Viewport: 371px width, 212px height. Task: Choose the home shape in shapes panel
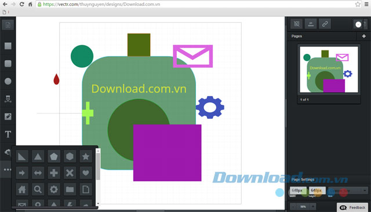[22, 189]
